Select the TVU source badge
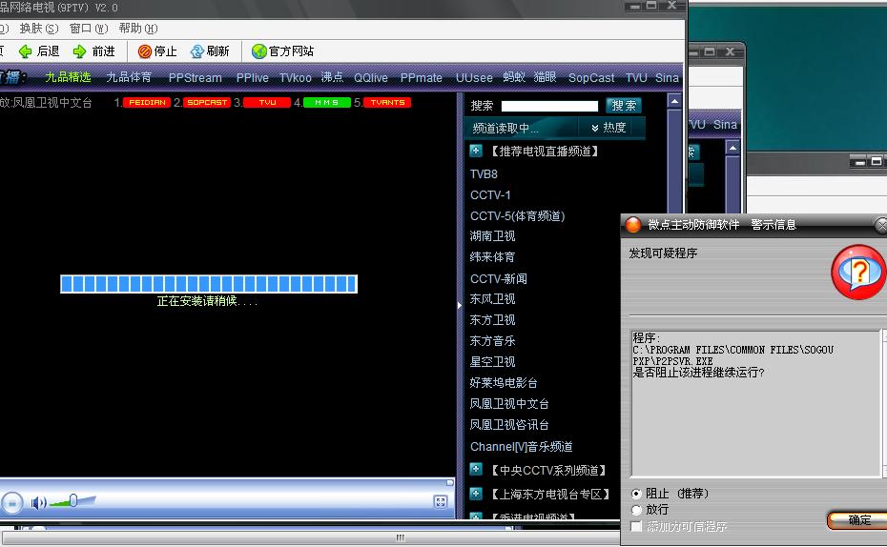The width and height of the screenshot is (887, 547). (x=267, y=102)
